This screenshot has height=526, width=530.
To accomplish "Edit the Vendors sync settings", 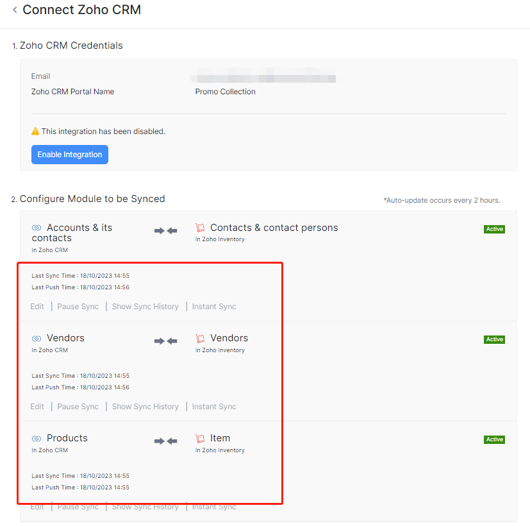I will click(x=37, y=407).
